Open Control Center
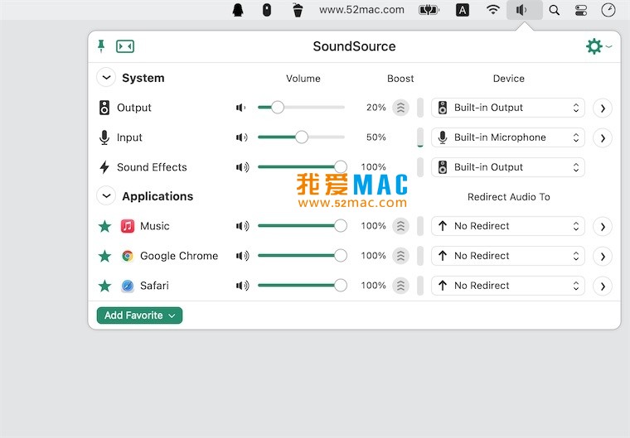This screenshot has width=630, height=438. point(581,10)
